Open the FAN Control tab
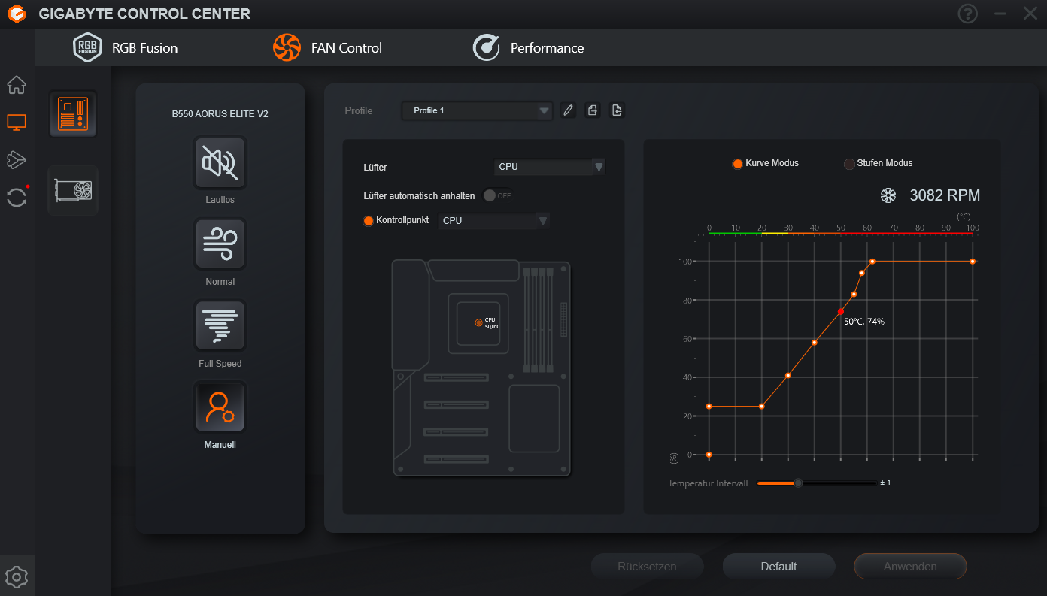This screenshot has height=596, width=1047. tap(327, 47)
